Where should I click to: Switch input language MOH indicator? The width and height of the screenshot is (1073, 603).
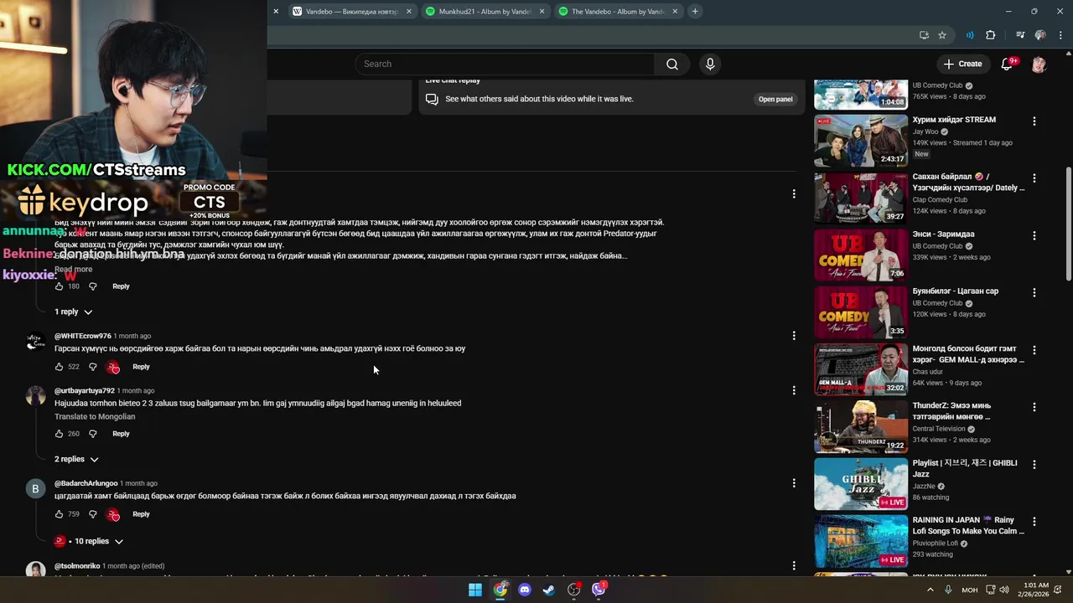coord(969,590)
